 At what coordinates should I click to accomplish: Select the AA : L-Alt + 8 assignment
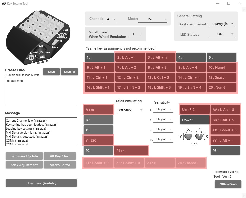pos(225,110)
